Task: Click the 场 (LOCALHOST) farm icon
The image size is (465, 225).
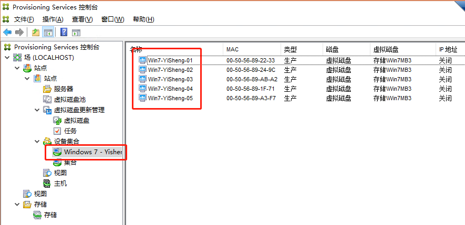Action: tap(17, 58)
